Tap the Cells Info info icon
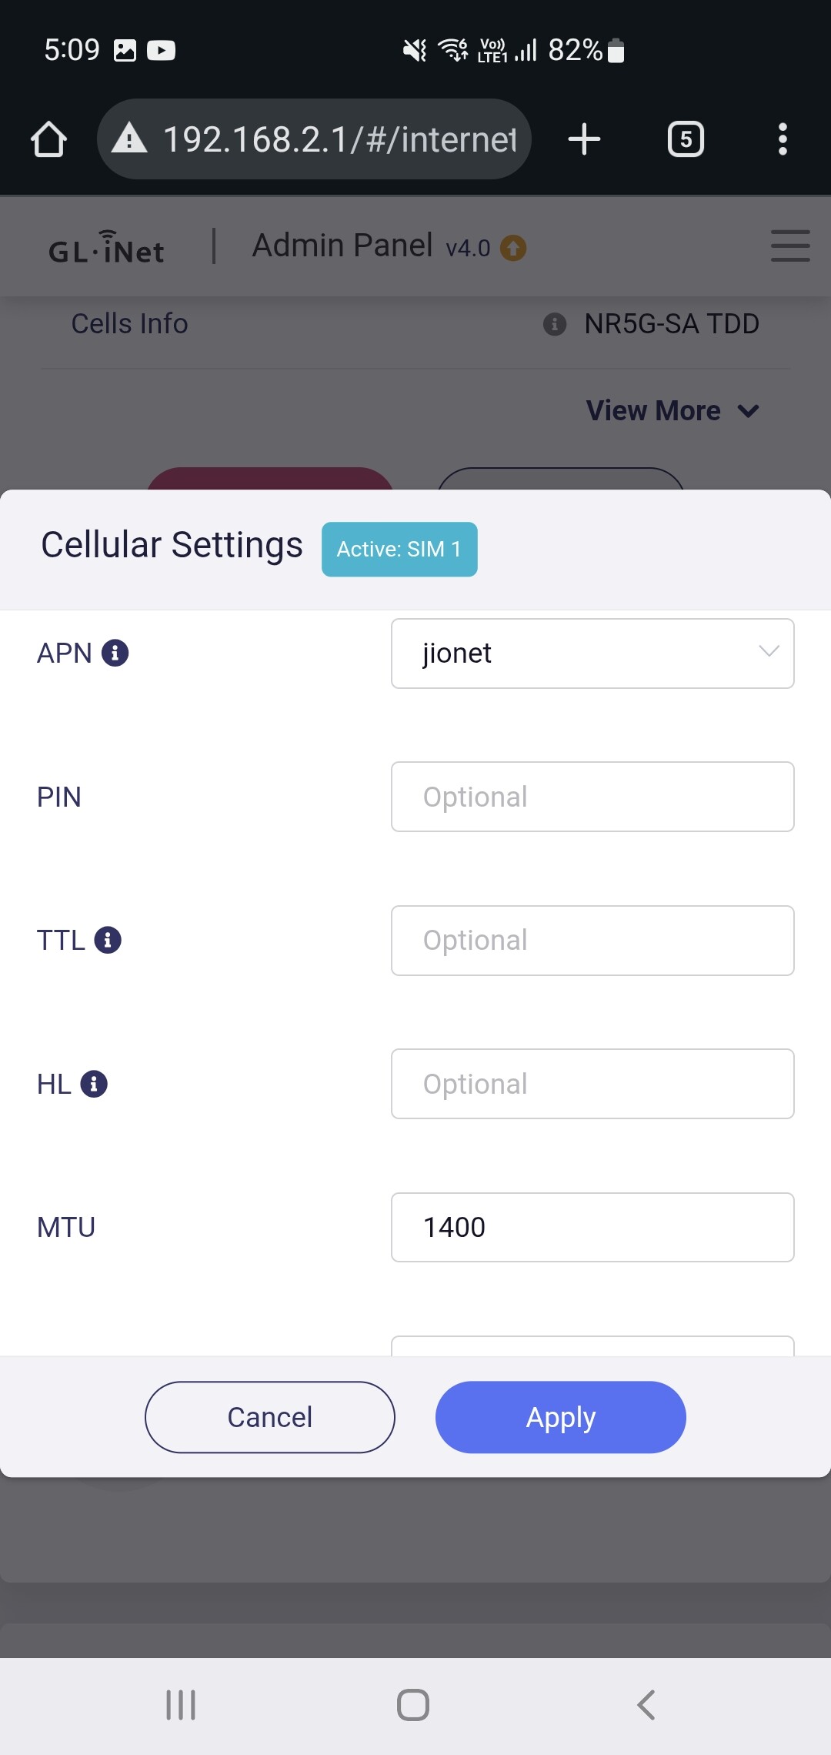This screenshot has width=831, height=1755. (555, 324)
